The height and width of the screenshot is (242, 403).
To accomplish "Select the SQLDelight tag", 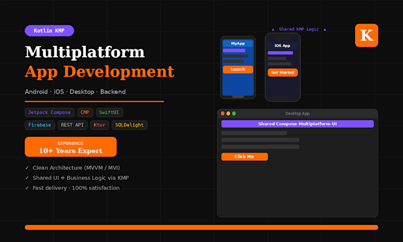I will 130,125.
